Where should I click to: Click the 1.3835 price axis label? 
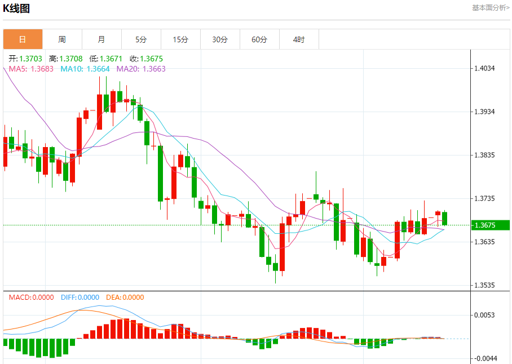[x=484, y=155]
